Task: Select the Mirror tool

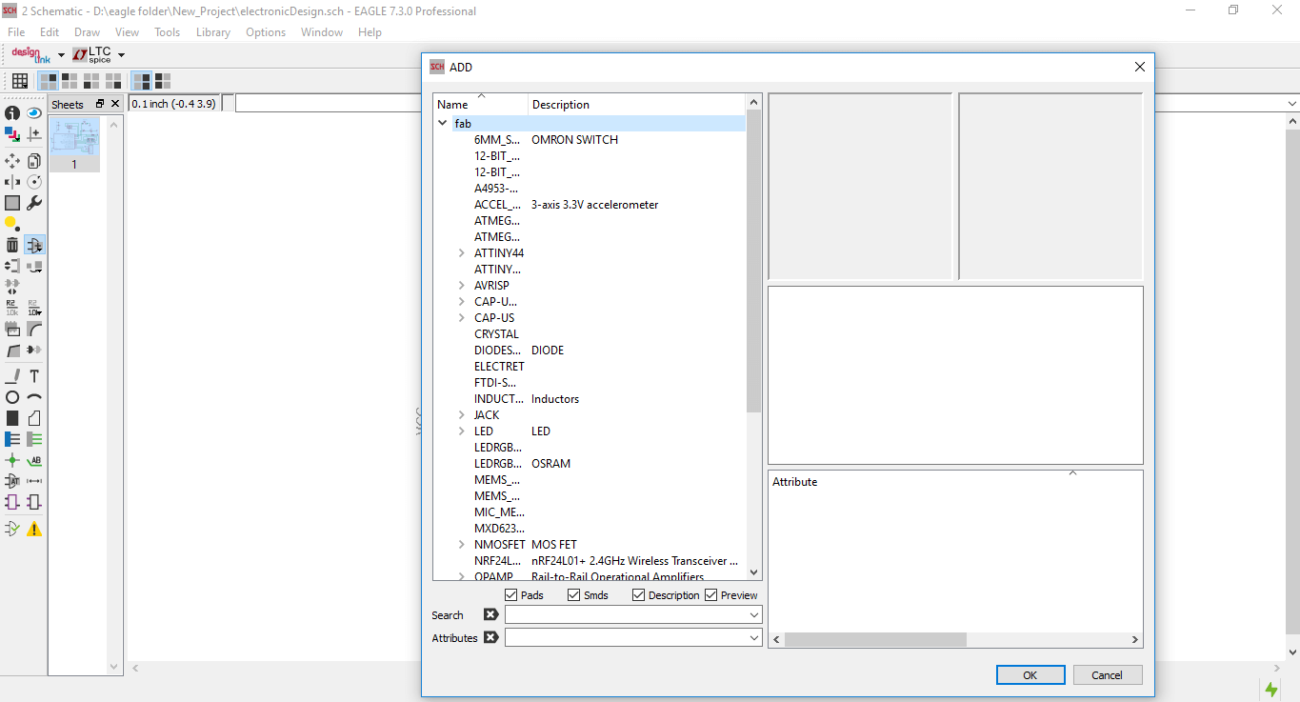Action: (x=12, y=182)
